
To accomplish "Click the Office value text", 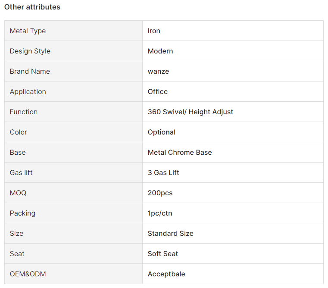I will (x=158, y=92).
